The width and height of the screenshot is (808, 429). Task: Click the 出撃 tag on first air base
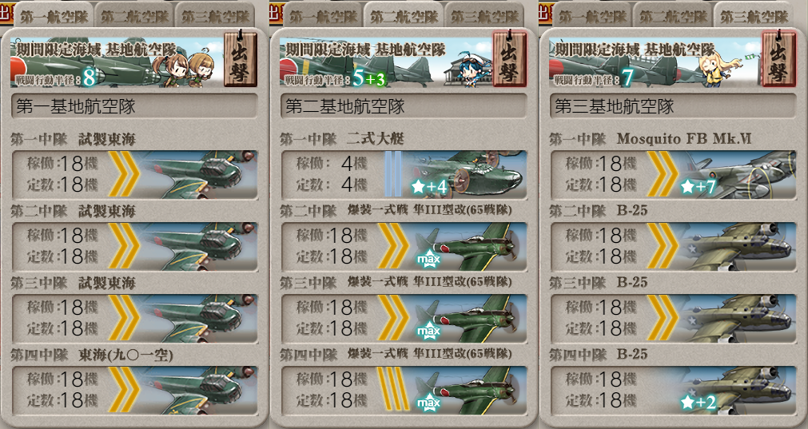coord(241,59)
